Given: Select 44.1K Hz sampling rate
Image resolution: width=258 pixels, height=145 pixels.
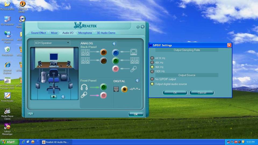Looking at the screenshot, I should click(152, 58).
